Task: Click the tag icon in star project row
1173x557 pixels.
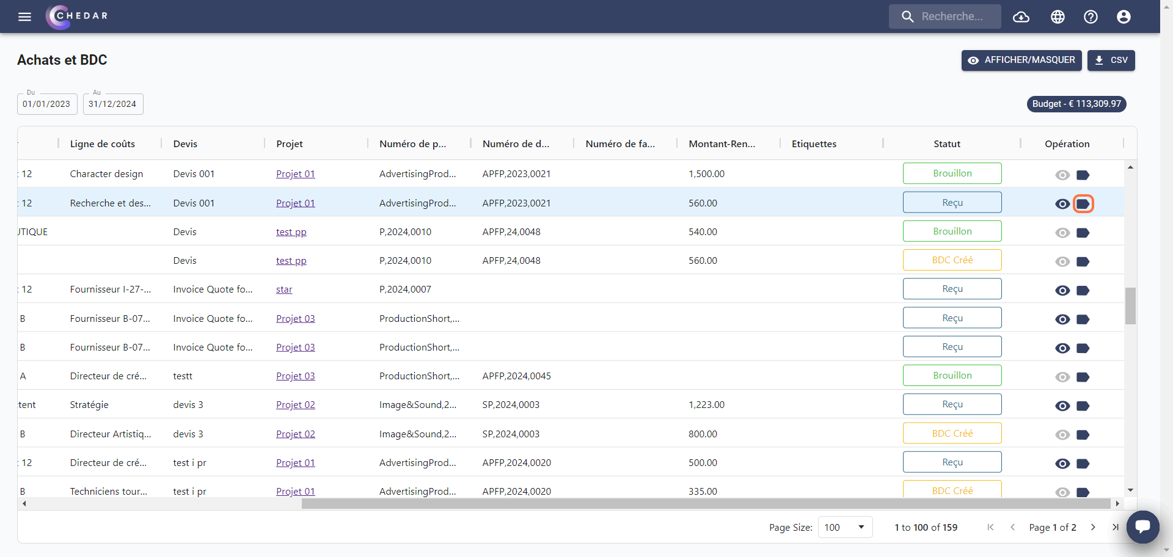Action: coord(1083,291)
